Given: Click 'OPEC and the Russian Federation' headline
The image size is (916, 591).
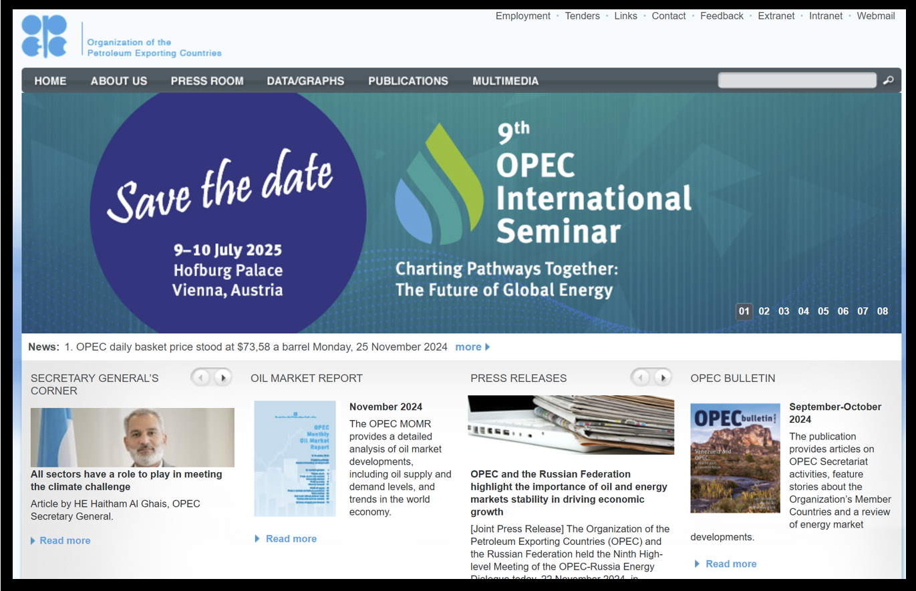Looking at the screenshot, I should coord(569,494).
